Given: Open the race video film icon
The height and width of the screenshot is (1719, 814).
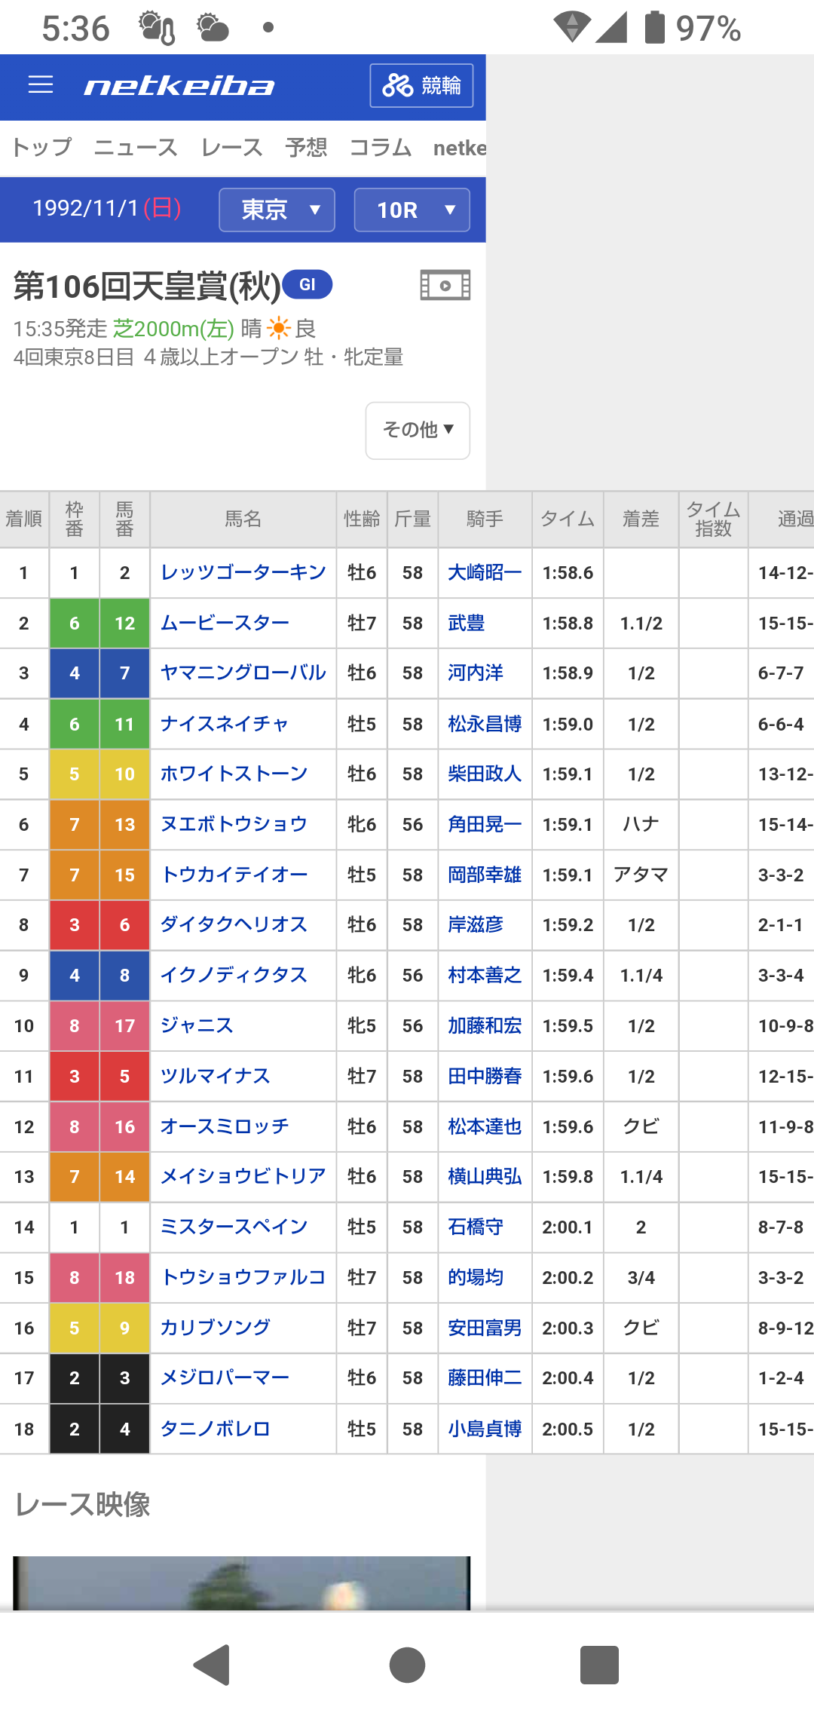Looking at the screenshot, I should (x=445, y=286).
